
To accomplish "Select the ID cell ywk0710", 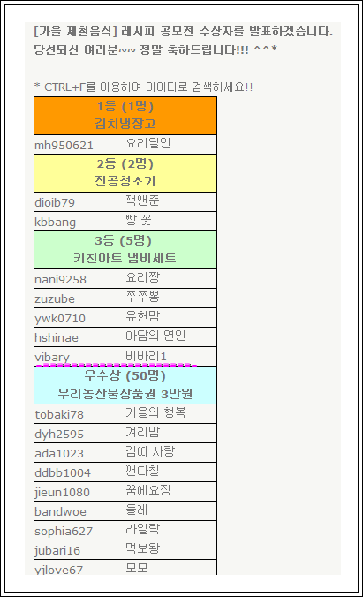I will [79, 318].
